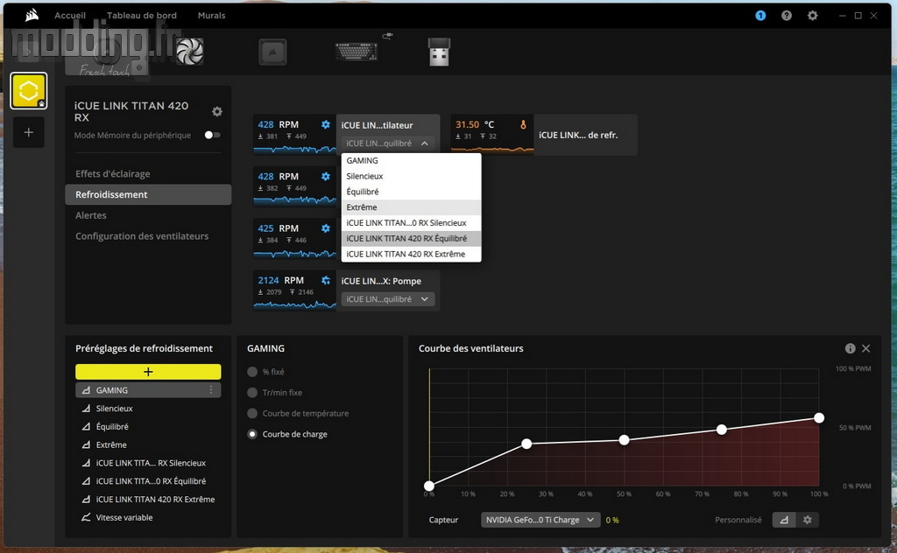Click the pump icon on the 2124 RPM tile
This screenshot has height=553, width=897.
pyautogui.click(x=326, y=281)
